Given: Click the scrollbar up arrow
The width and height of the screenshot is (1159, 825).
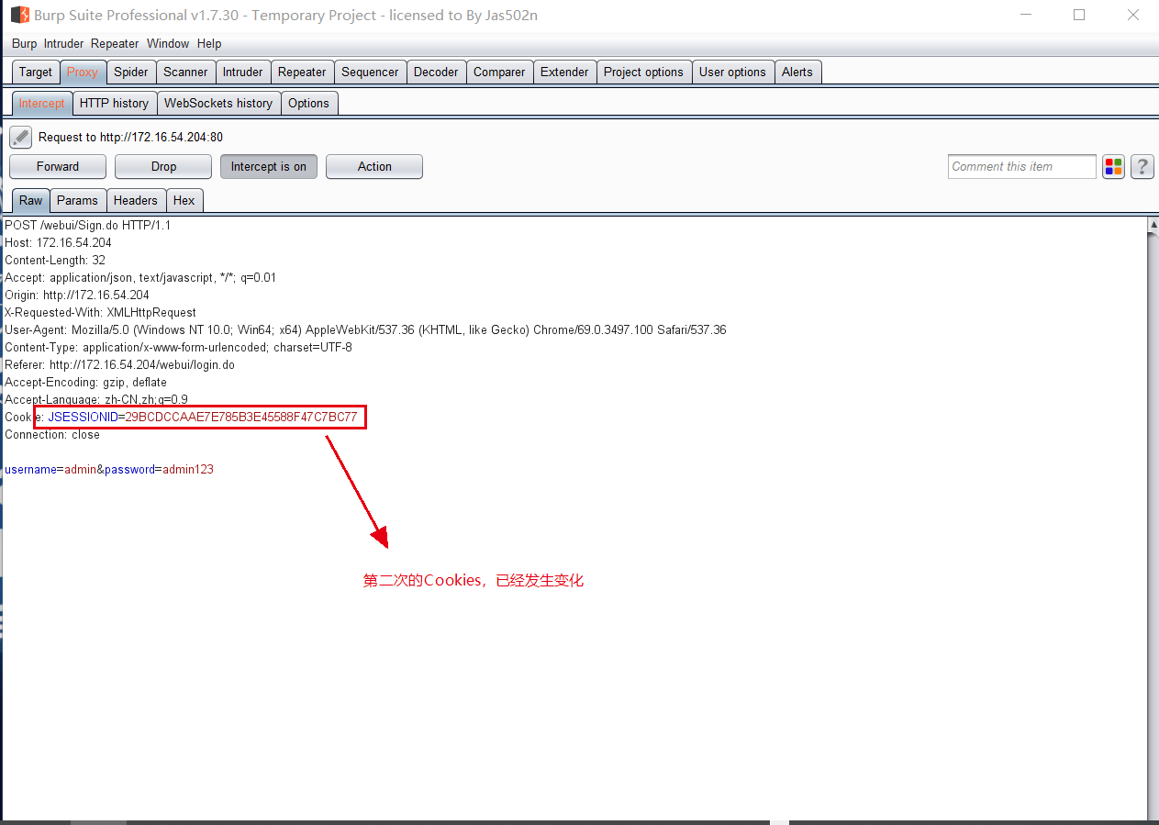Looking at the screenshot, I should point(1153,224).
